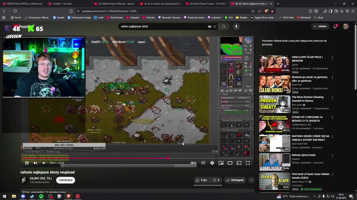Open the FAJNY CIUL TEJ channel name
357x200 pixels.
(x=41, y=178)
